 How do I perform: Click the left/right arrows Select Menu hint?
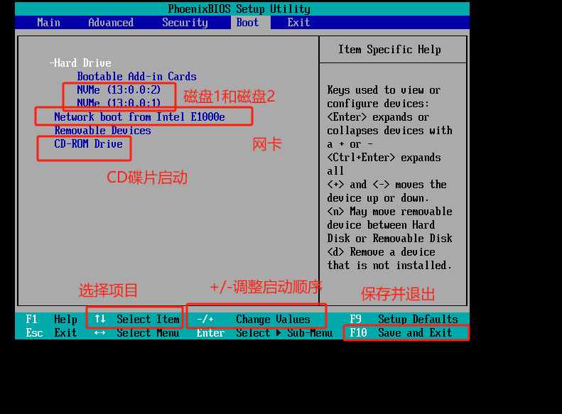(x=136, y=333)
